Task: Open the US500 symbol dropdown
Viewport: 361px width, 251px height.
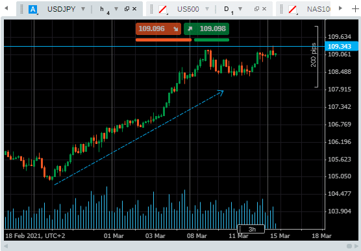Action: point(207,9)
